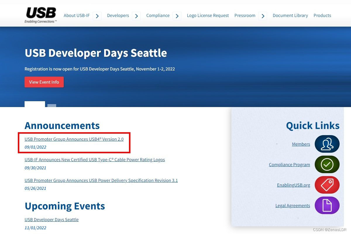Open the Developers menu item
Image resolution: width=351 pixels, height=234 pixels.
point(118,16)
